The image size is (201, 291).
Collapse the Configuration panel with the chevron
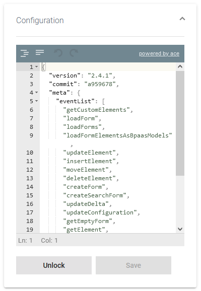pos(182,19)
